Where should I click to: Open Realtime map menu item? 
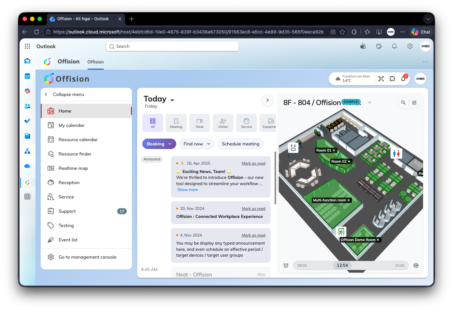click(x=86, y=168)
